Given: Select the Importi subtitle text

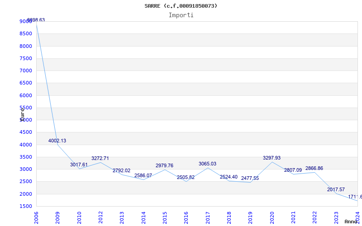Looking at the screenshot, I should 181,15.
